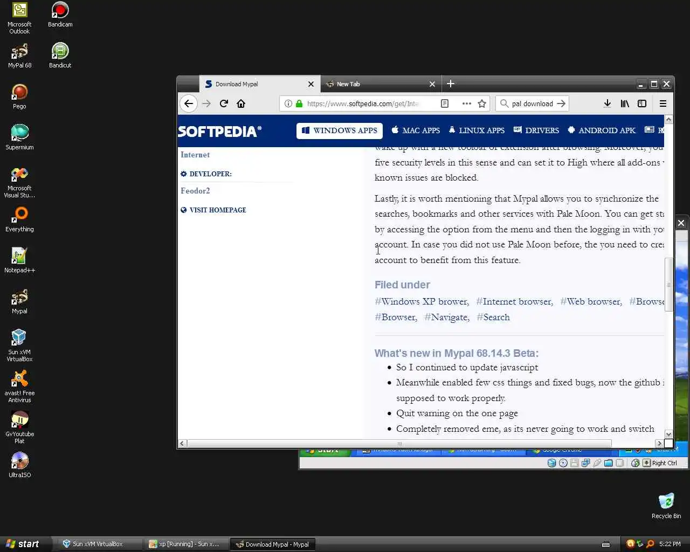The width and height of the screenshot is (690, 552).
Task: Select the Drivers menu
Action: [x=536, y=130]
